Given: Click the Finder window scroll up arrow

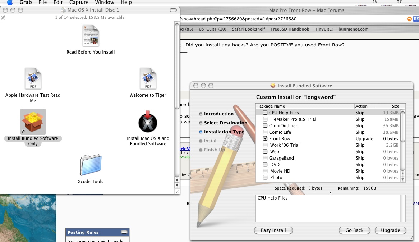Looking at the screenshot, I should (x=177, y=180).
